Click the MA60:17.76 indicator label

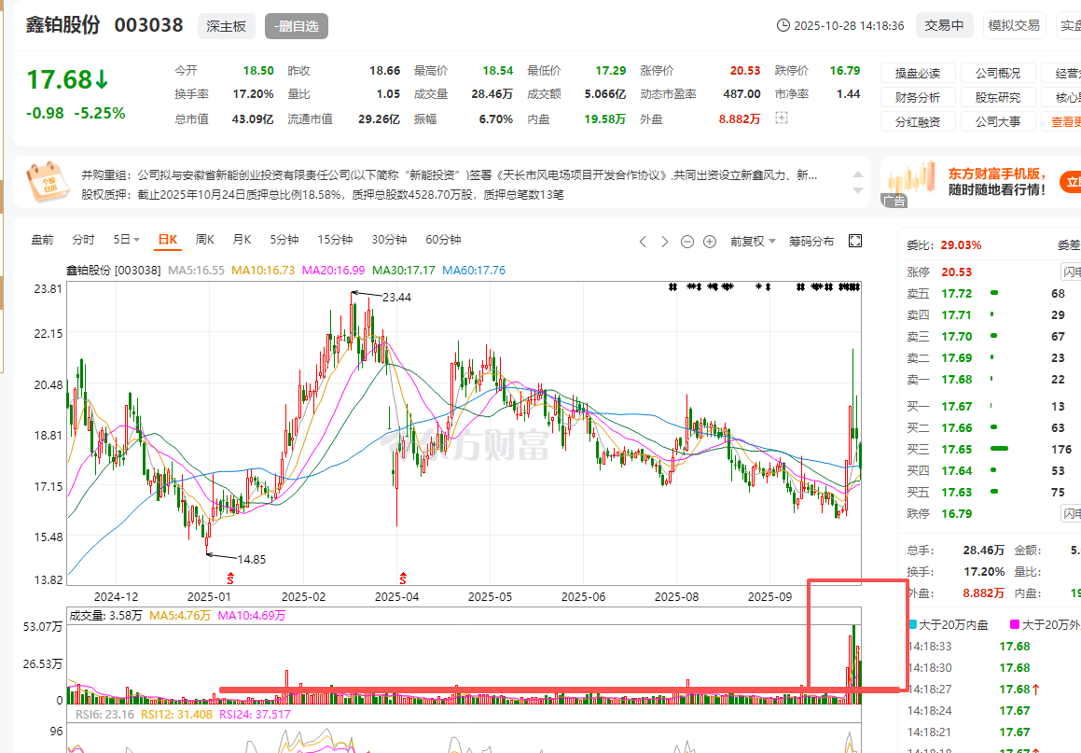pos(474,271)
